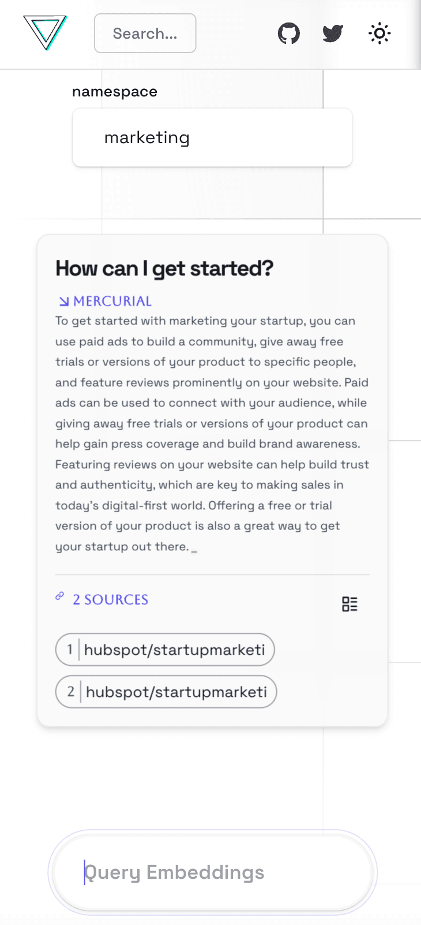Open source 2 hubspot/startupmarketi pill
The height and width of the screenshot is (925, 421).
tap(166, 692)
